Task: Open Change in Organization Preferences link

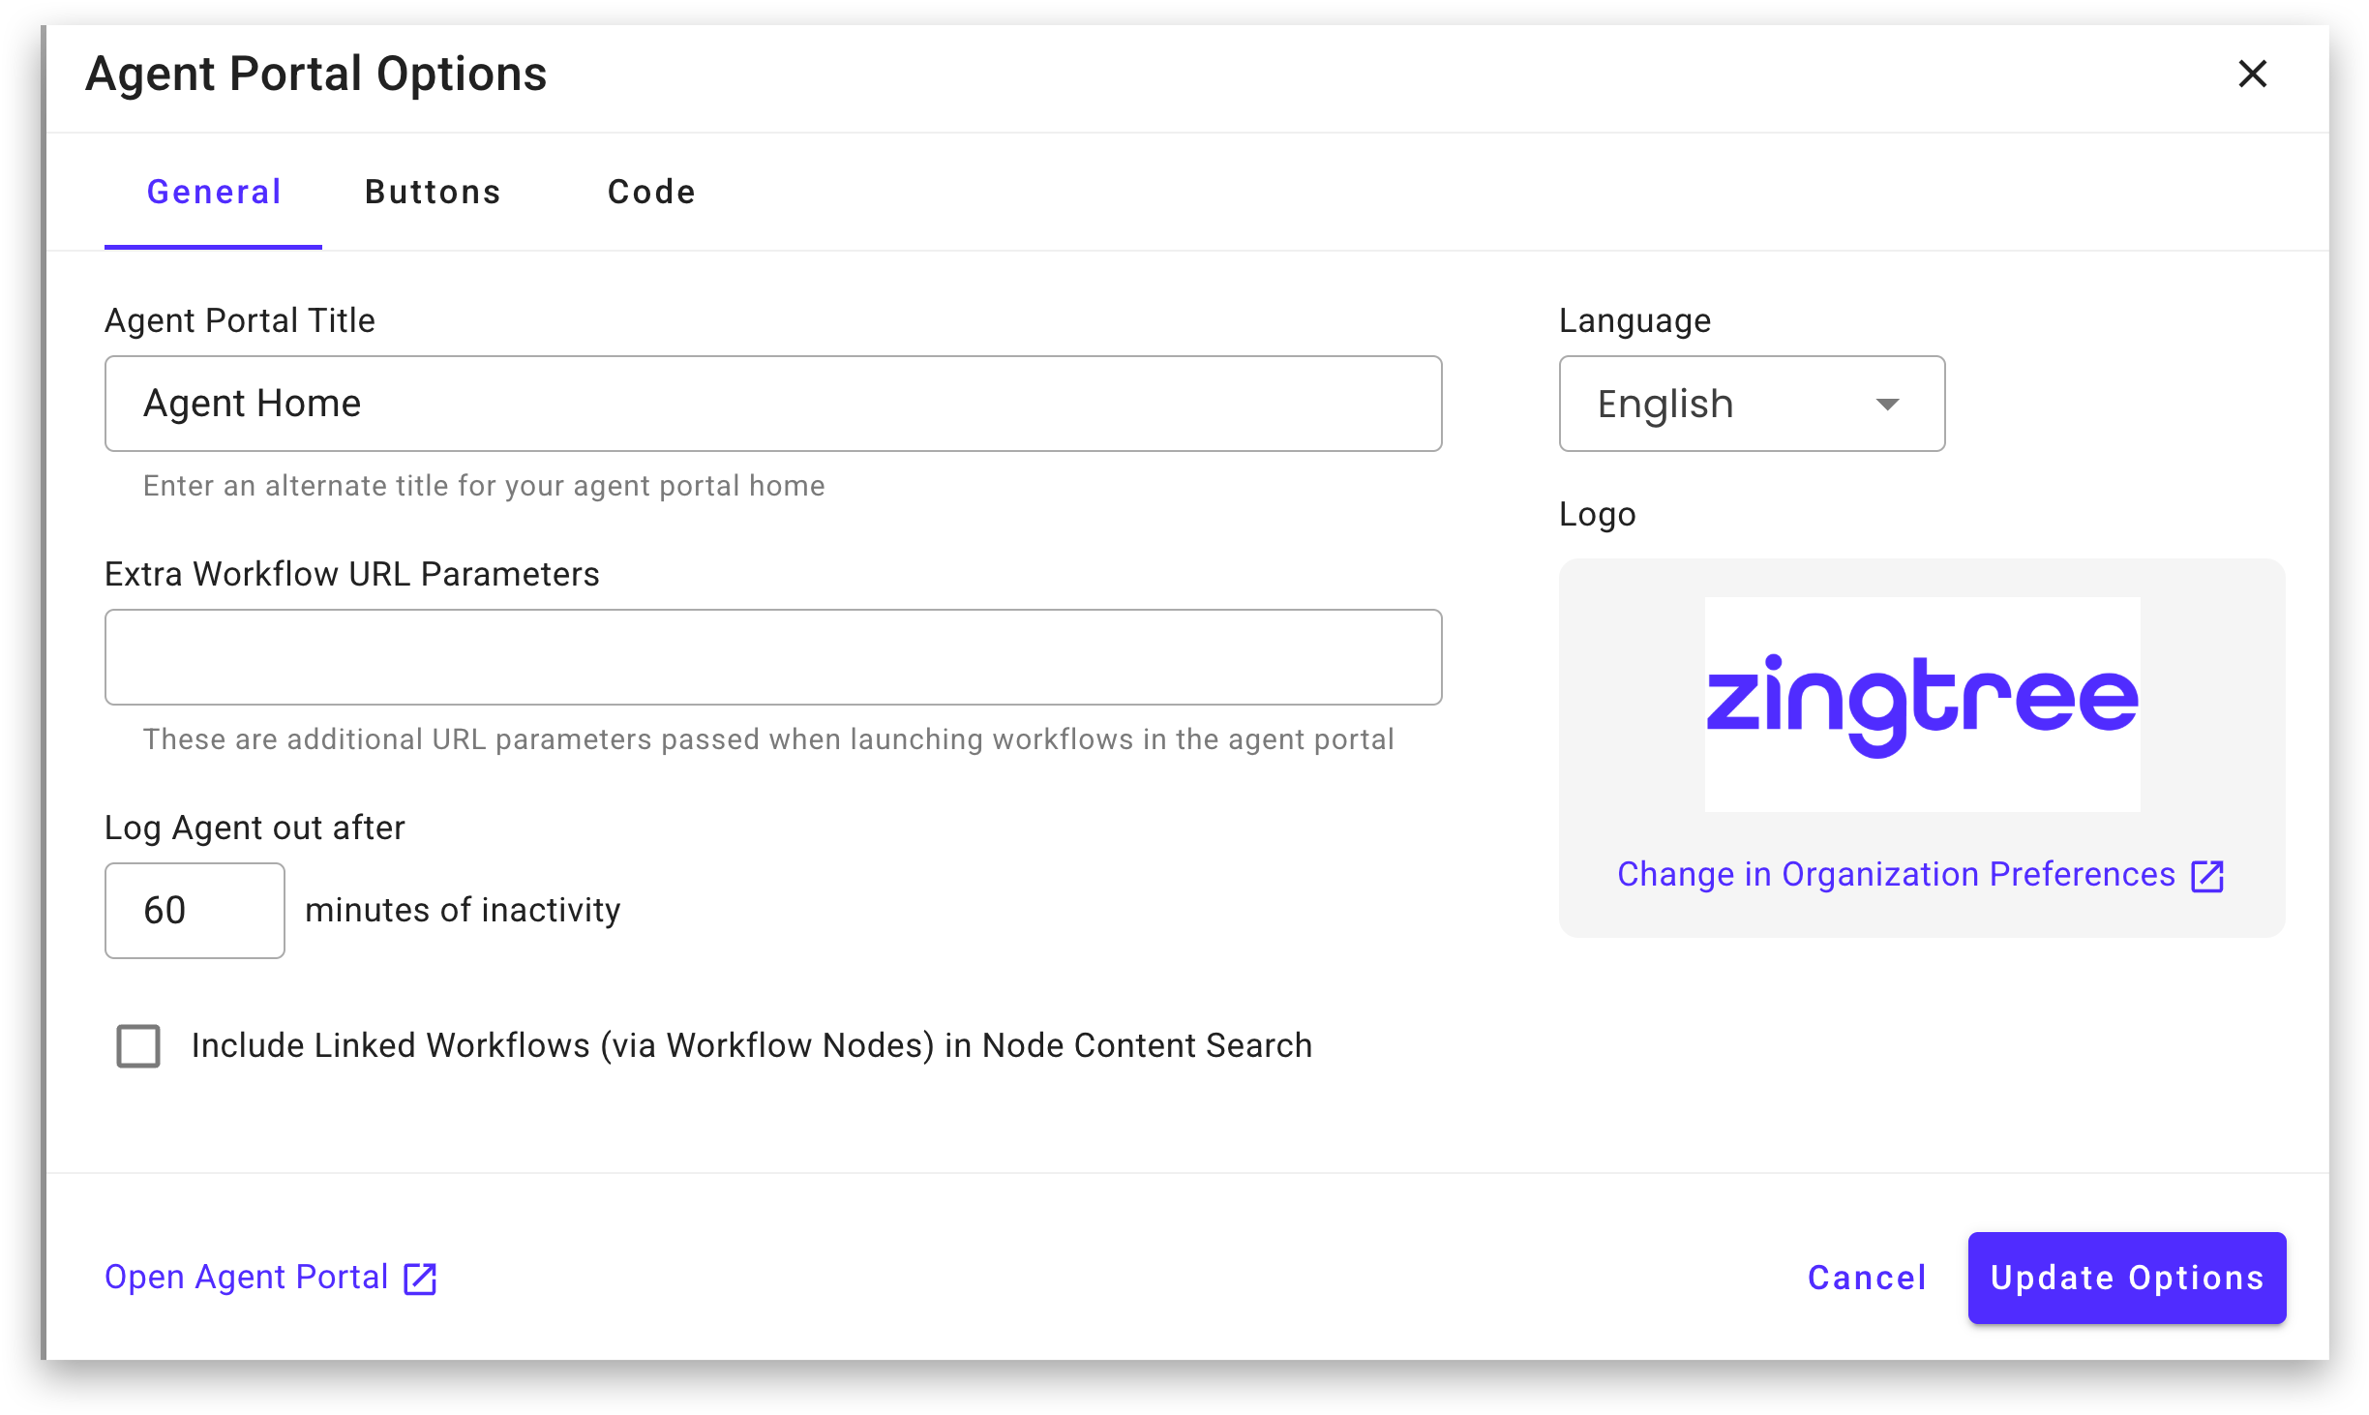Action: pos(1895,875)
